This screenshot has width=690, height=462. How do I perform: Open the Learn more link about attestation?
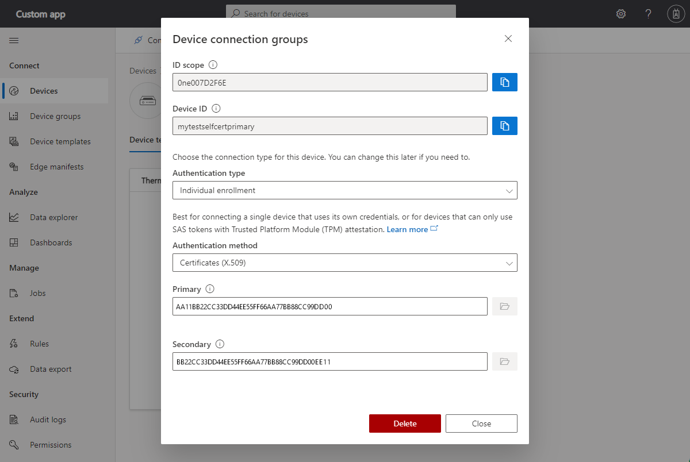[x=408, y=228]
